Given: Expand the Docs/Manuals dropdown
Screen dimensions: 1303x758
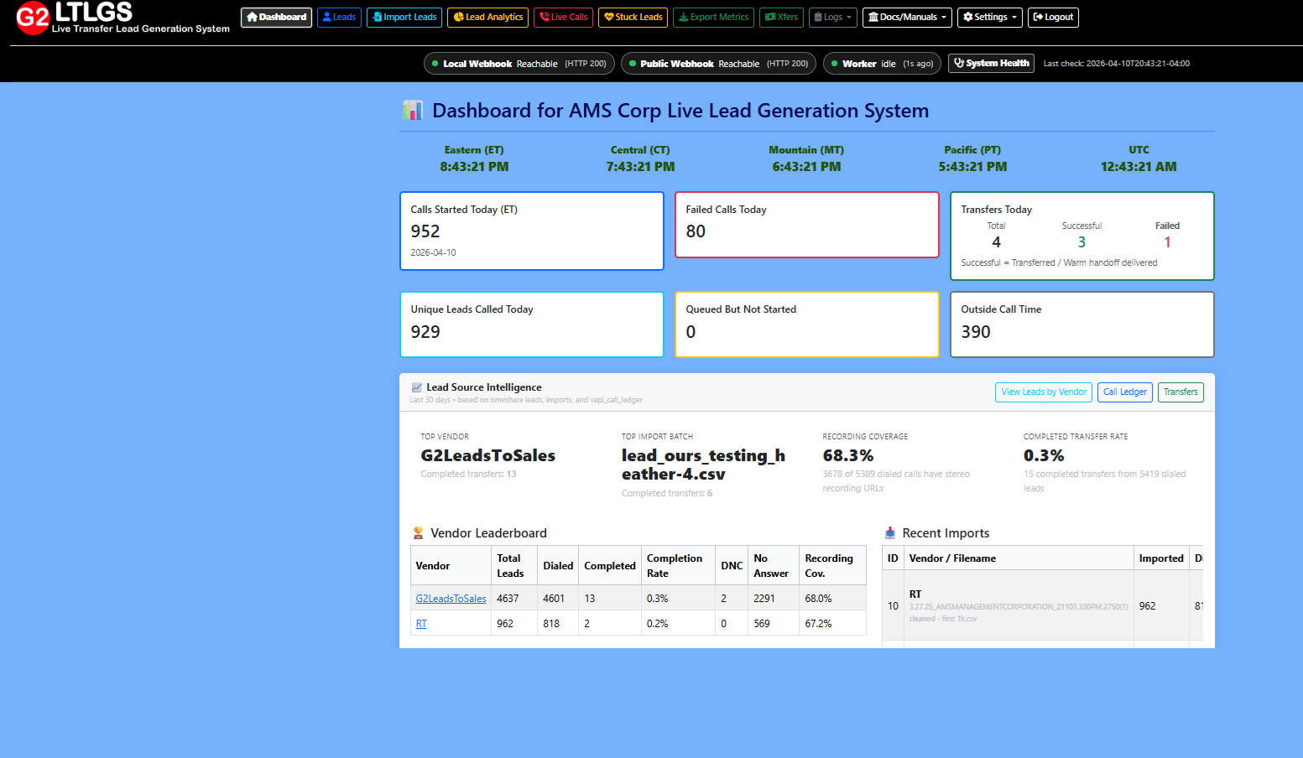Looking at the screenshot, I should (907, 17).
